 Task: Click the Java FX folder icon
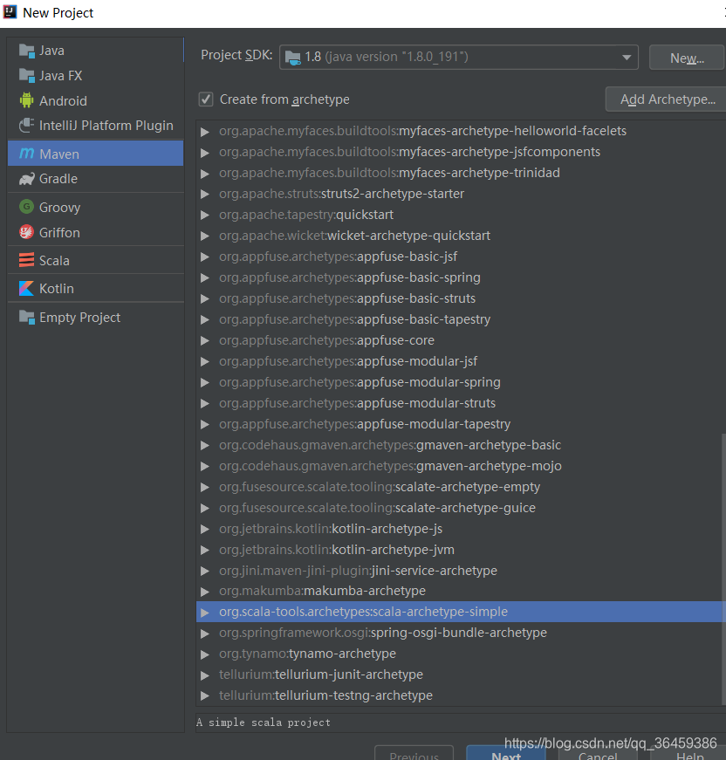pos(27,76)
